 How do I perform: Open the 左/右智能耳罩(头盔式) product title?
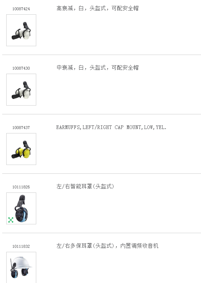click(85, 186)
